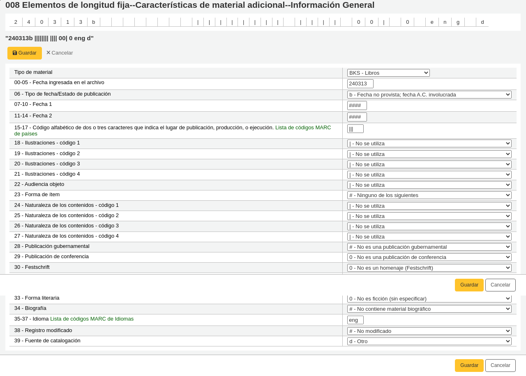Image resolution: width=526 pixels, height=376 pixels.
Task: Click the 008 Elementos de longitud fija heading
Action: coord(190,5)
